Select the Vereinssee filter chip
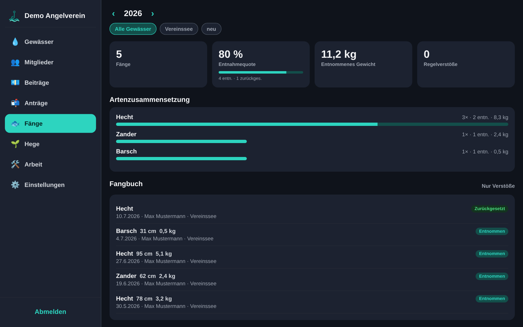 (x=179, y=29)
